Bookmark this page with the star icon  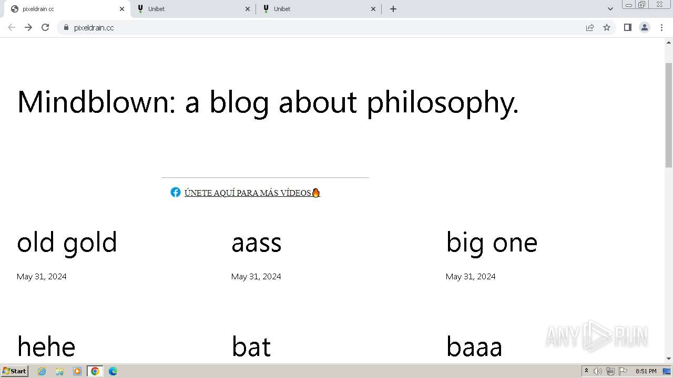click(607, 27)
